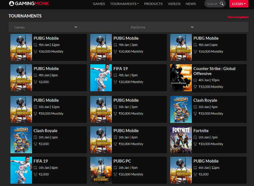Open Clash Royale 5th Jan 4pm cover
254x186 pixels.
click(x=181, y=110)
